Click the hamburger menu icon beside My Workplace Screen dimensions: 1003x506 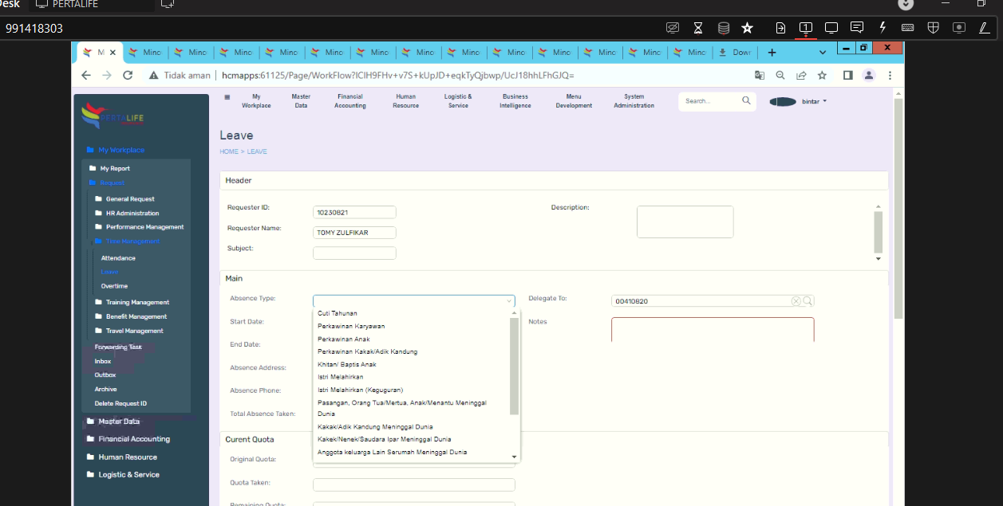(x=227, y=97)
